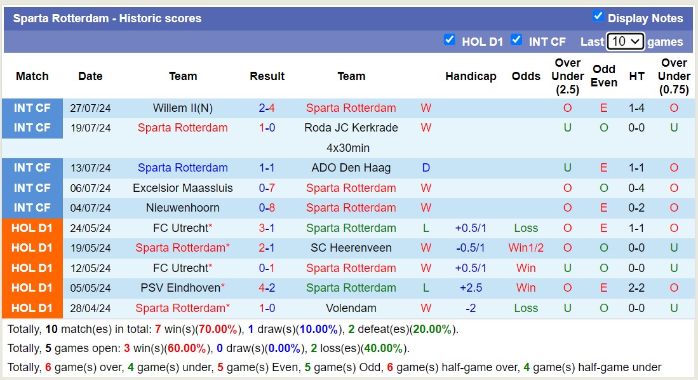Image resolution: width=698 pixels, height=380 pixels.
Task: Open the 4-2 result against PSV
Action: [x=267, y=288]
